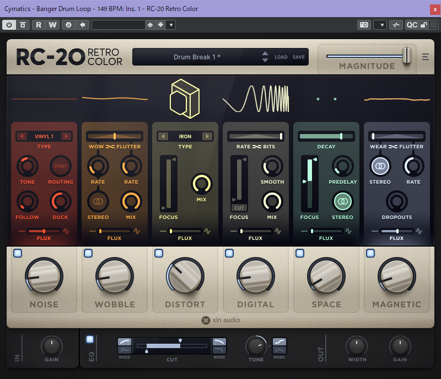Click wobble FLUX wave icon
This screenshot has width=441, height=379.
137,231
